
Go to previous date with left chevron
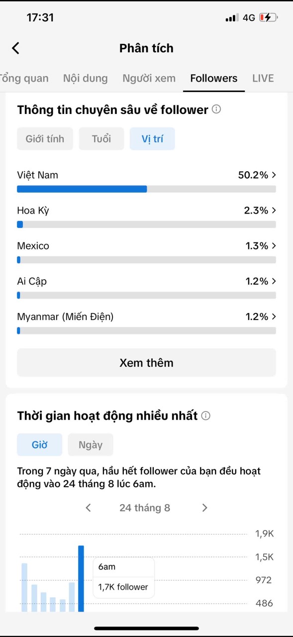89,508
